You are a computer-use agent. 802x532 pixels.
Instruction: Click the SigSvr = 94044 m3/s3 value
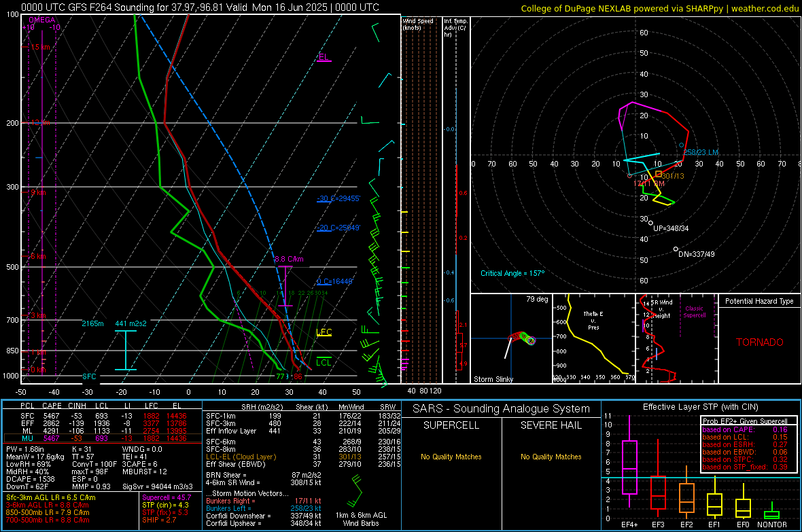click(158, 486)
